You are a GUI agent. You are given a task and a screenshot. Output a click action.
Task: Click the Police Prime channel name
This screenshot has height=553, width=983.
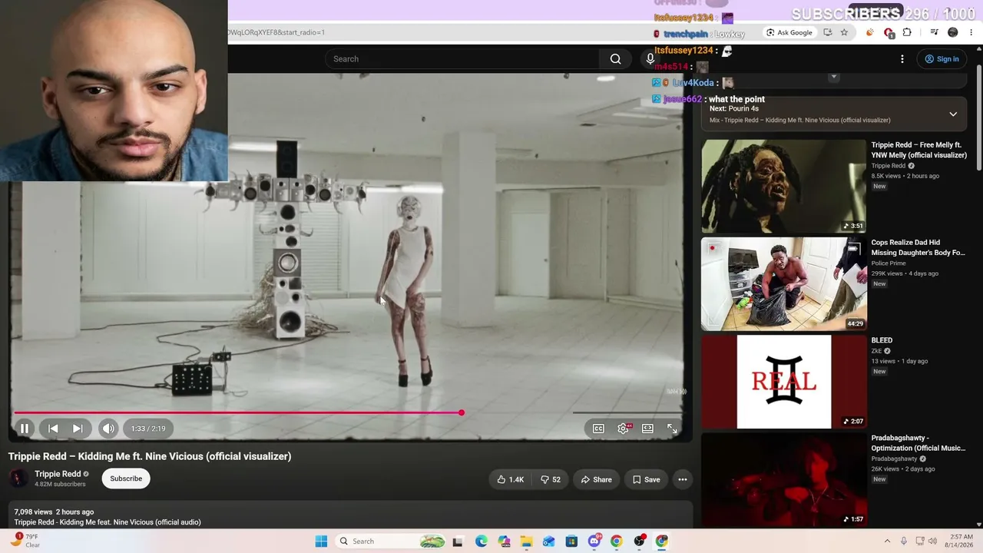(889, 263)
